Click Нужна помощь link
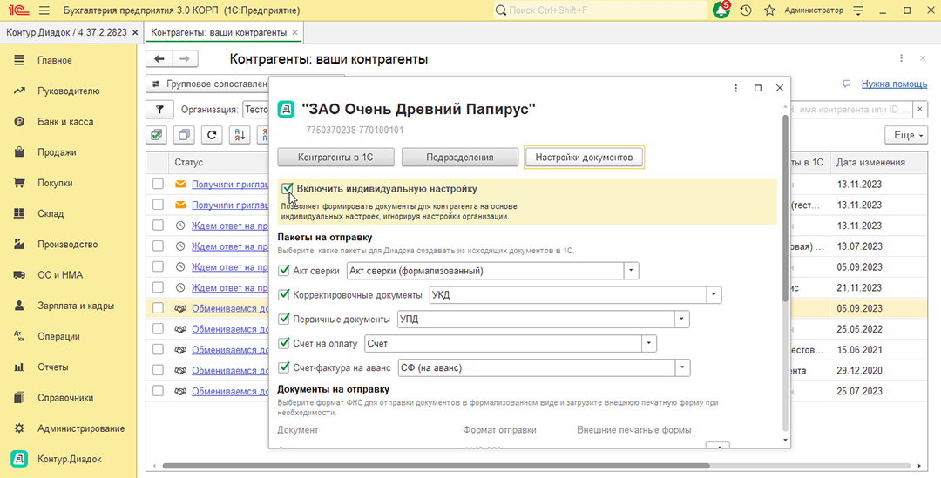 [894, 84]
